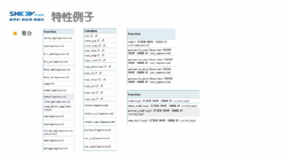Select the slide title 特性例子
The image size is (285, 160).
[x=72, y=17]
